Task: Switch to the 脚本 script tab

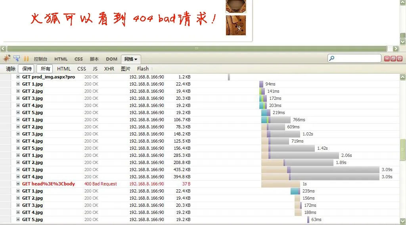Action: [x=94, y=59]
